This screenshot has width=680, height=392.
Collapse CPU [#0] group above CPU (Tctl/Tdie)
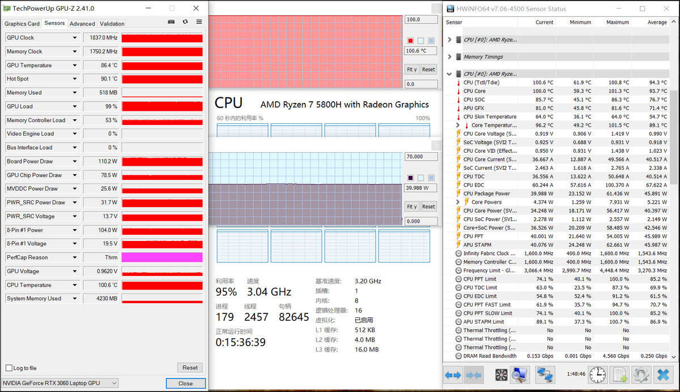(x=450, y=74)
